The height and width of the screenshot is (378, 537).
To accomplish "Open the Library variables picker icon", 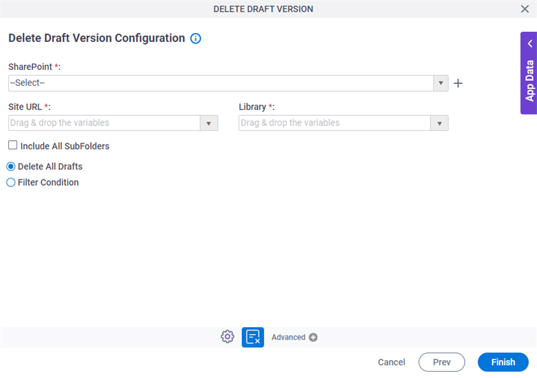I will click(438, 123).
